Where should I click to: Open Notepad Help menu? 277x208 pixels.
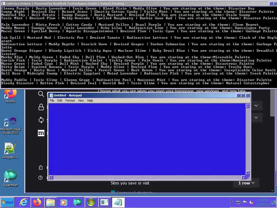tap(90, 100)
